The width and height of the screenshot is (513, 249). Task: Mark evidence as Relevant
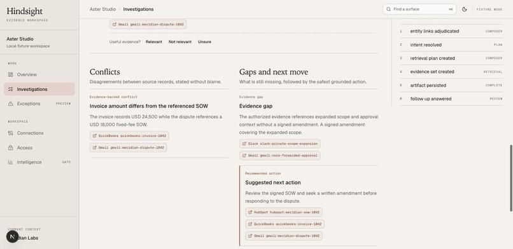tap(154, 42)
